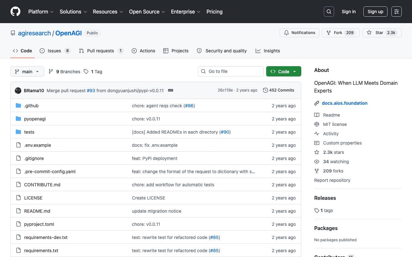This screenshot has height=257, width=412.
Task: Click the tag icon beside 1 Tag
Action: (x=86, y=71)
